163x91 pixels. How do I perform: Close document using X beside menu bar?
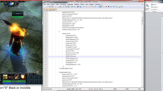(142, 4)
